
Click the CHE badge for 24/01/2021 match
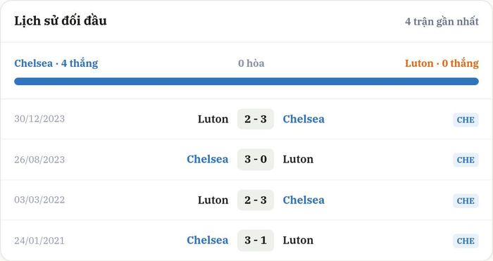[466, 241]
